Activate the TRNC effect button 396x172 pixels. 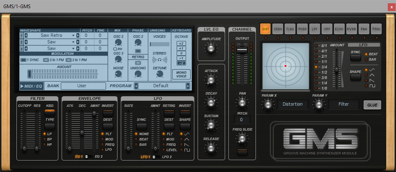(376, 29)
